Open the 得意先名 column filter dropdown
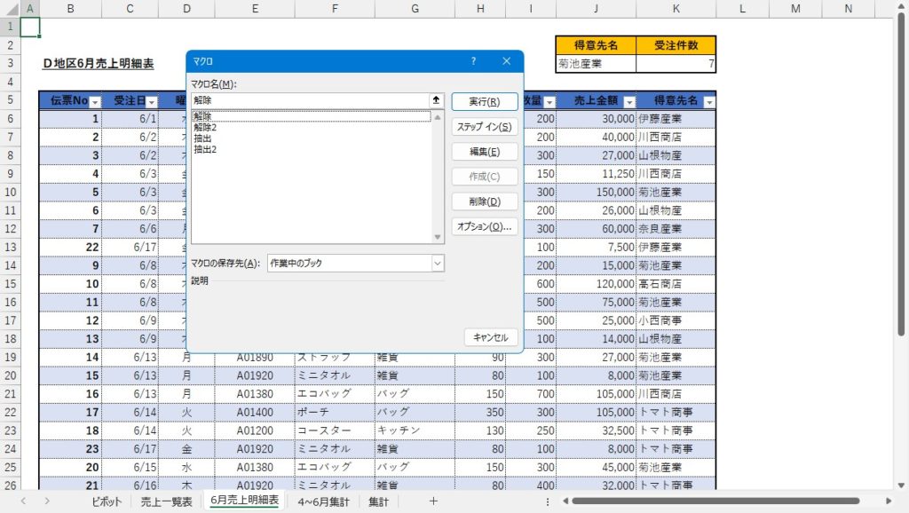 [708, 101]
